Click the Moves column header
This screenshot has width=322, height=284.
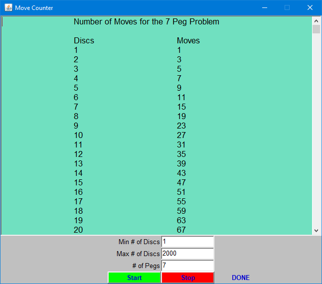pyautogui.click(x=188, y=41)
